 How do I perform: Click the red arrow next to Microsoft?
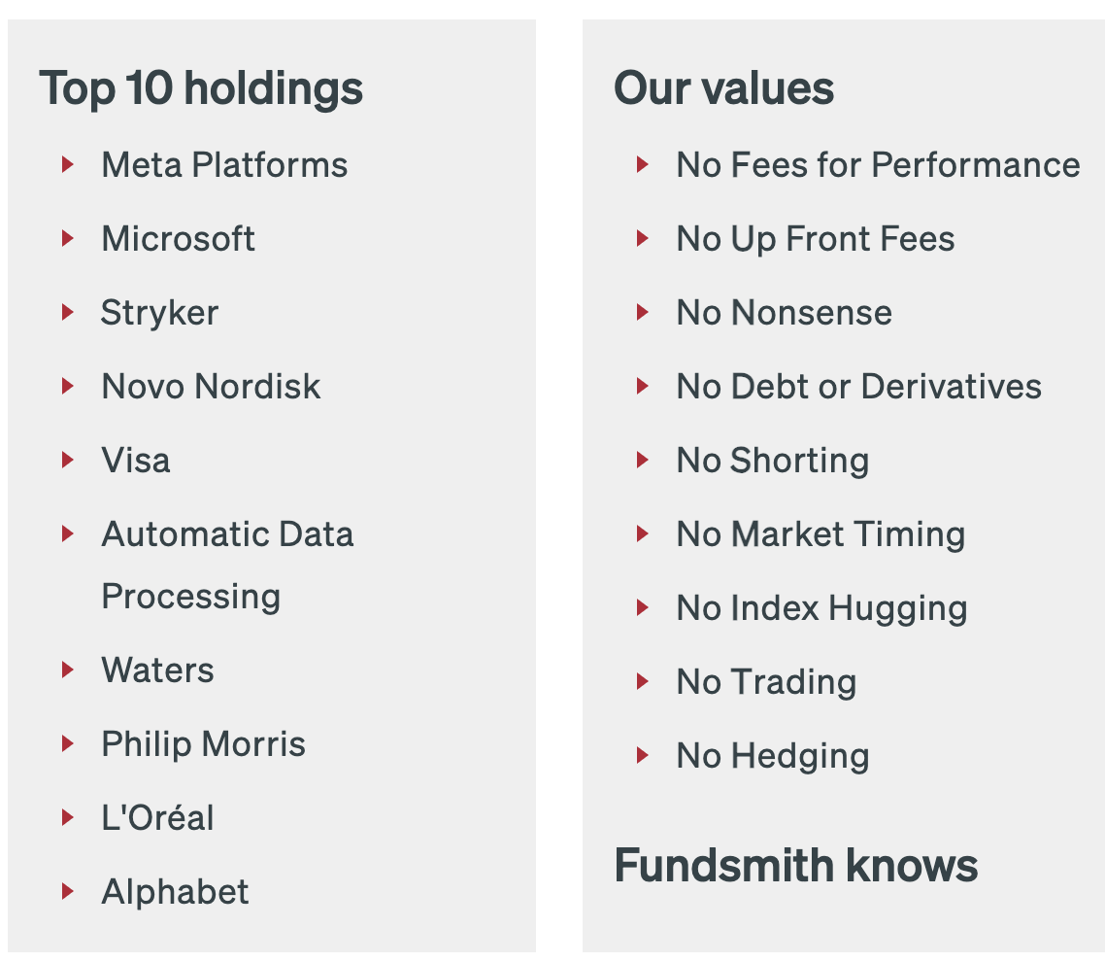coord(68,238)
